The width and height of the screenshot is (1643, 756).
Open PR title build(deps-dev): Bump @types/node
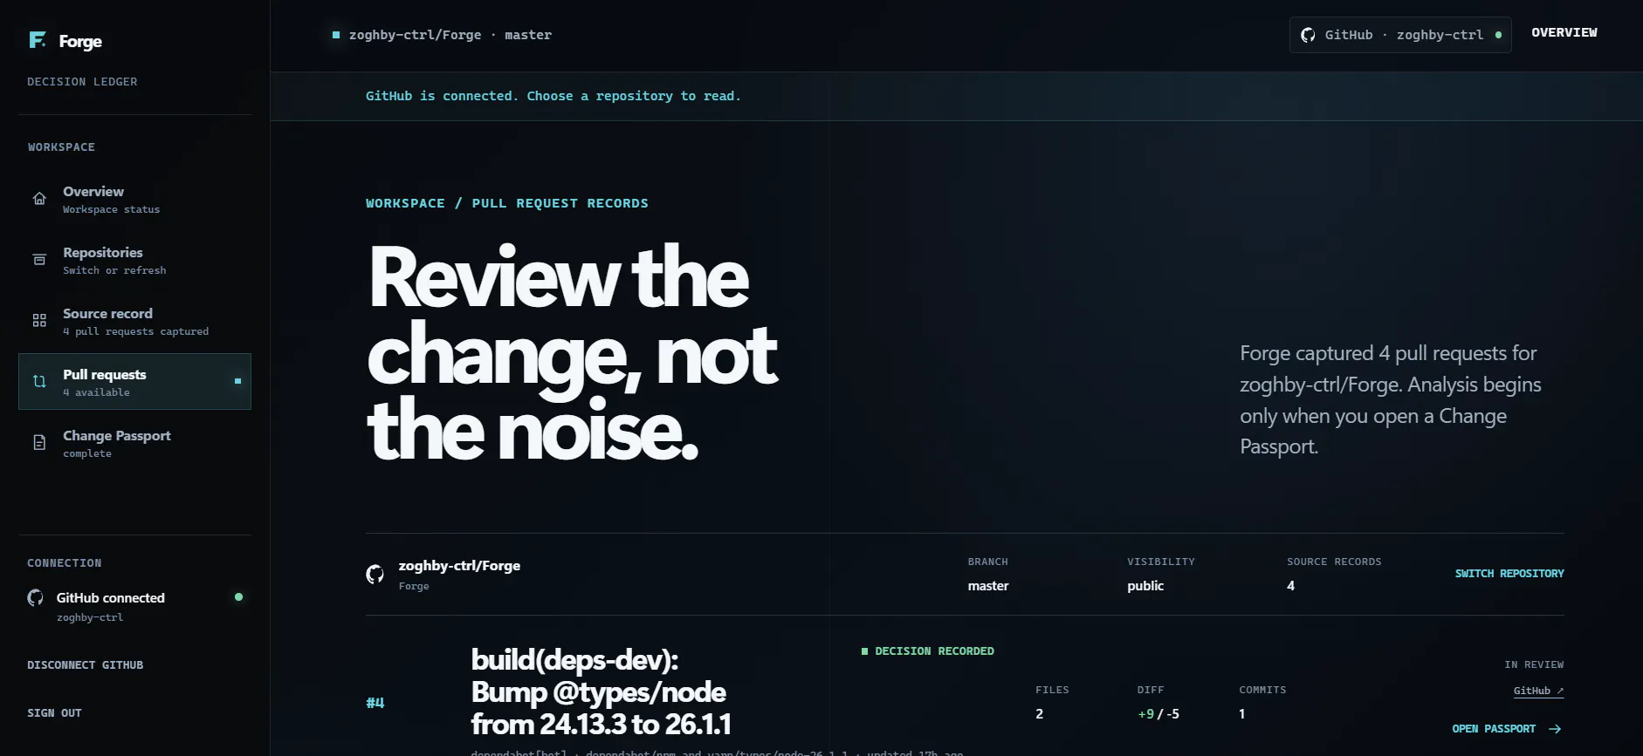[x=601, y=691]
